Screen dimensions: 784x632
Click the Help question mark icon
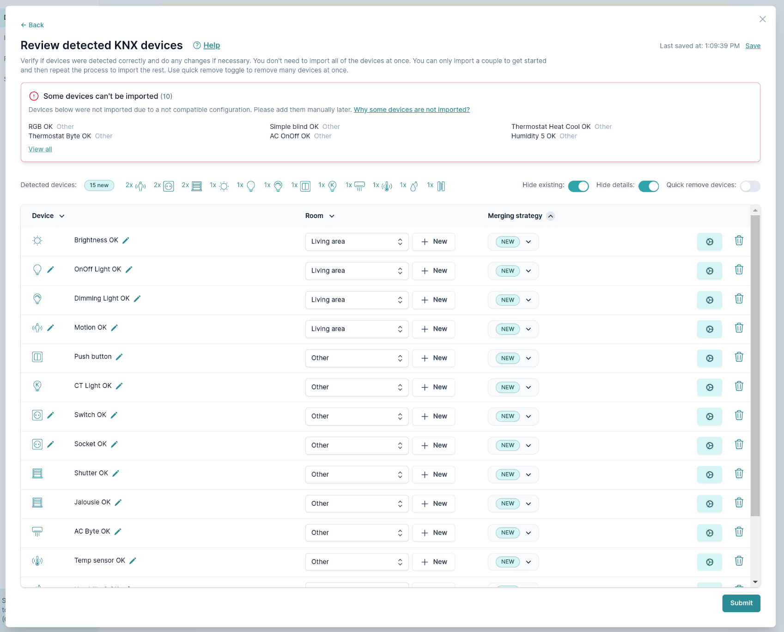click(197, 45)
